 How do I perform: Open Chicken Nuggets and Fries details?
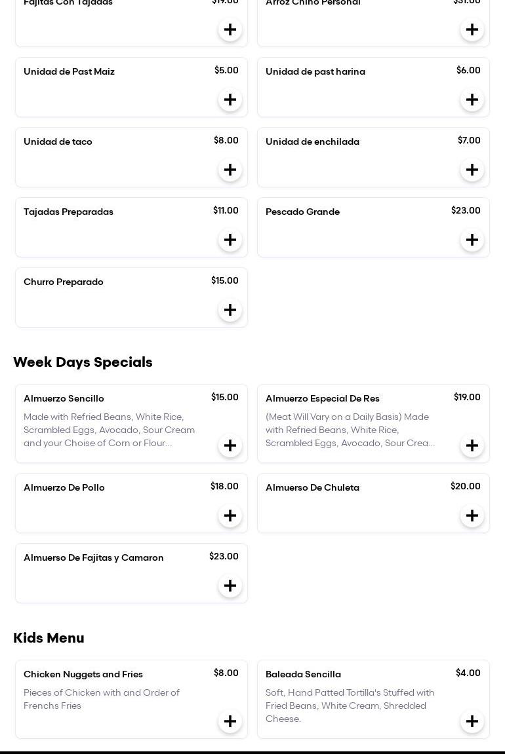(x=83, y=675)
